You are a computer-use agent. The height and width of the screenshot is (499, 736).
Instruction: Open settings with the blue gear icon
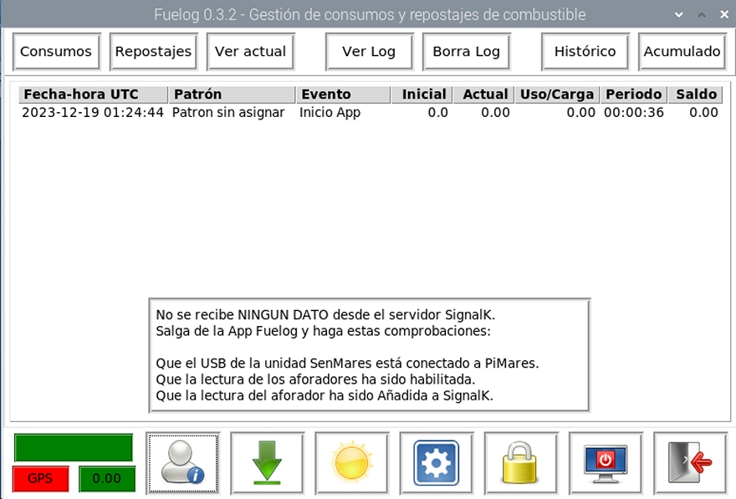click(436, 462)
